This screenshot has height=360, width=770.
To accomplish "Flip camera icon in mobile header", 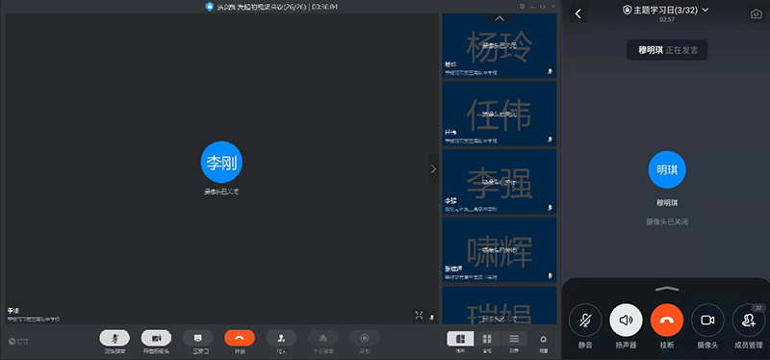I will 756,14.
